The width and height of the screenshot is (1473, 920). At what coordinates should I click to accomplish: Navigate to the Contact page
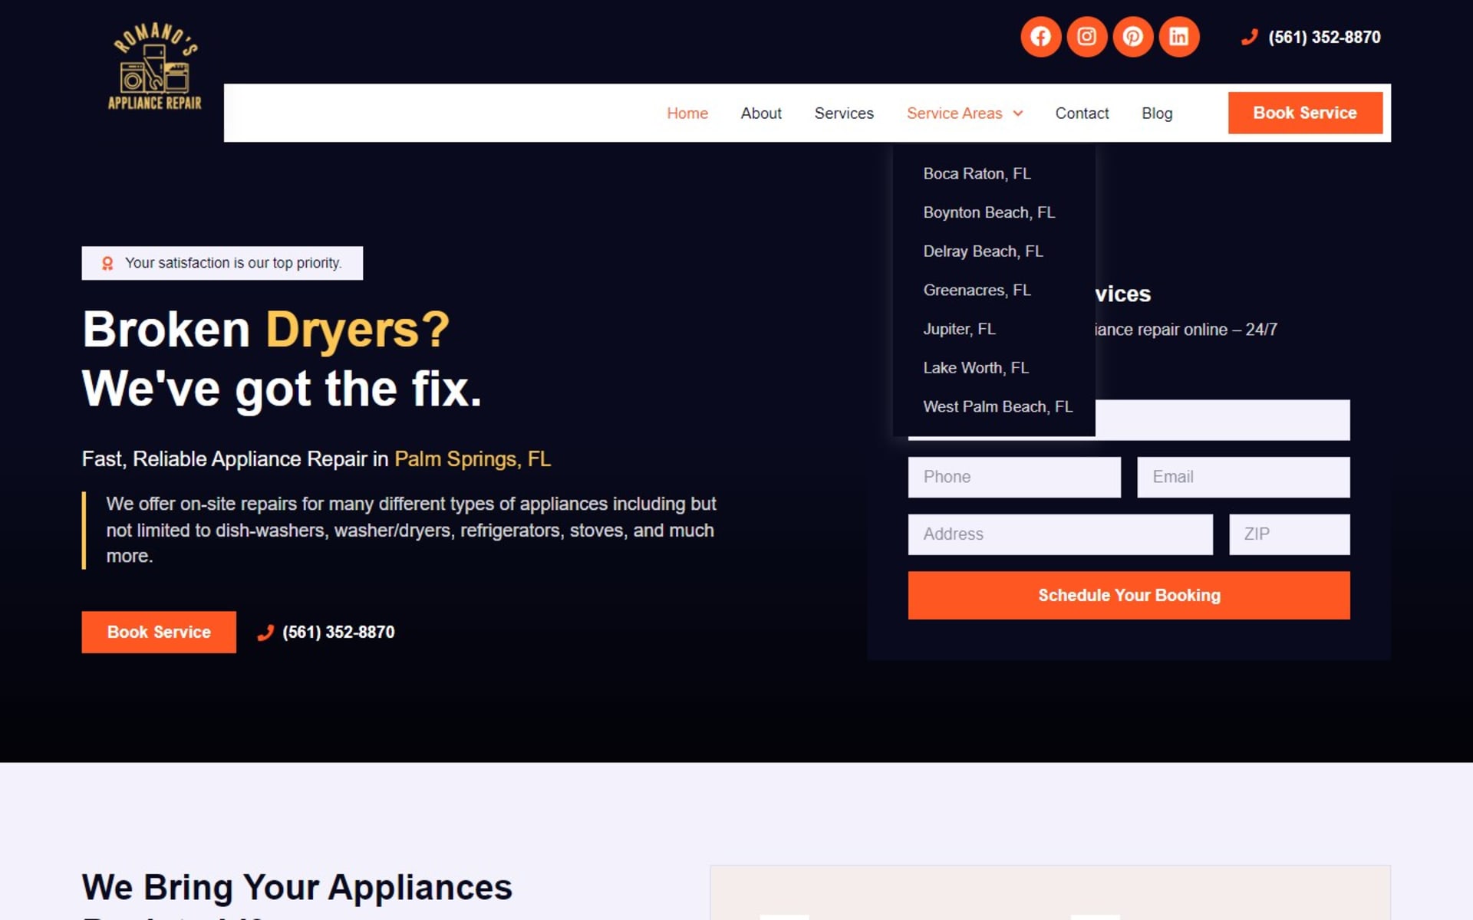pyautogui.click(x=1082, y=113)
